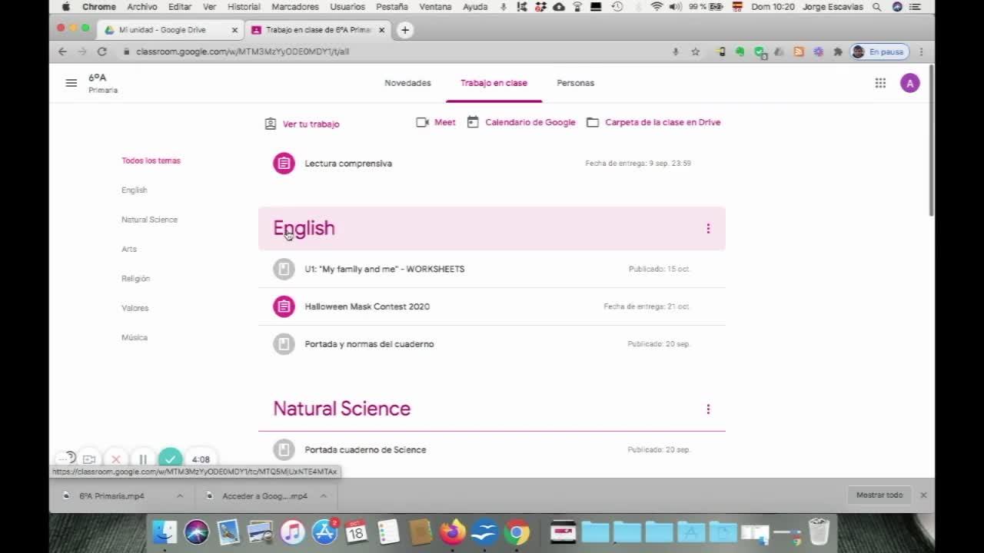984x553 pixels.
Task: Select the Religión topic
Action: (135, 279)
